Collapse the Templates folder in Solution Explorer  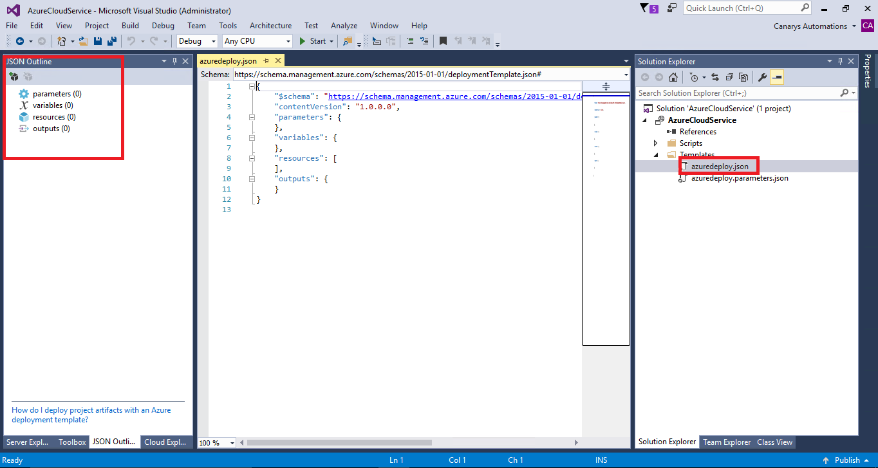655,155
